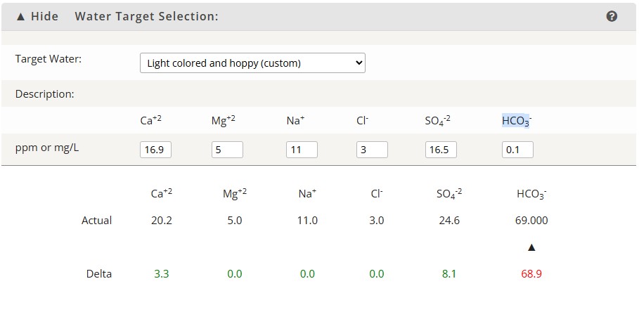This screenshot has width=639, height=319.
Task: Click the actual HCO3 value 69.000
Action: [532, 221]
